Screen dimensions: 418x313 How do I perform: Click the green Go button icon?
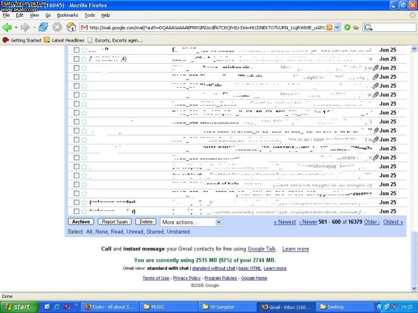click(347, 27)
